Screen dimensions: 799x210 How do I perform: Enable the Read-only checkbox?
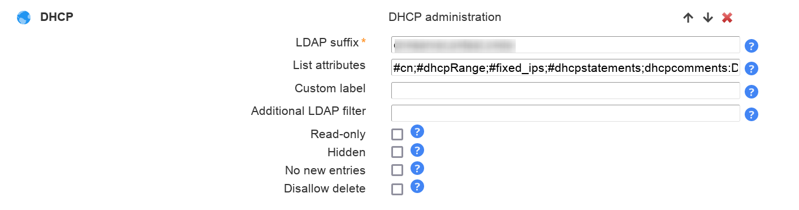click(x=398, y=134)
